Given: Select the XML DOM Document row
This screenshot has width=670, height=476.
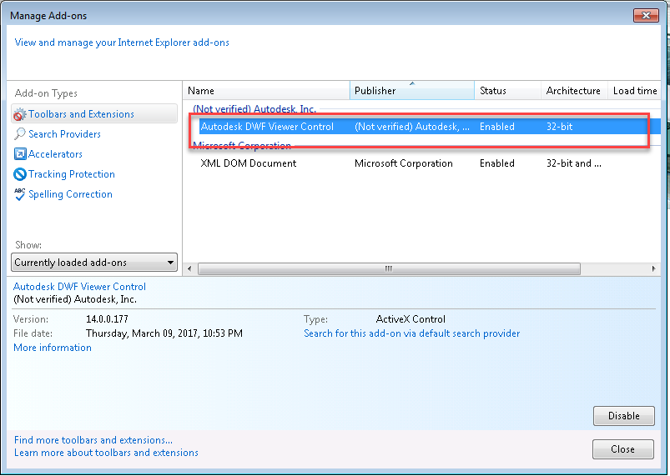Looking at the screenshot, I should pos(430,163).
